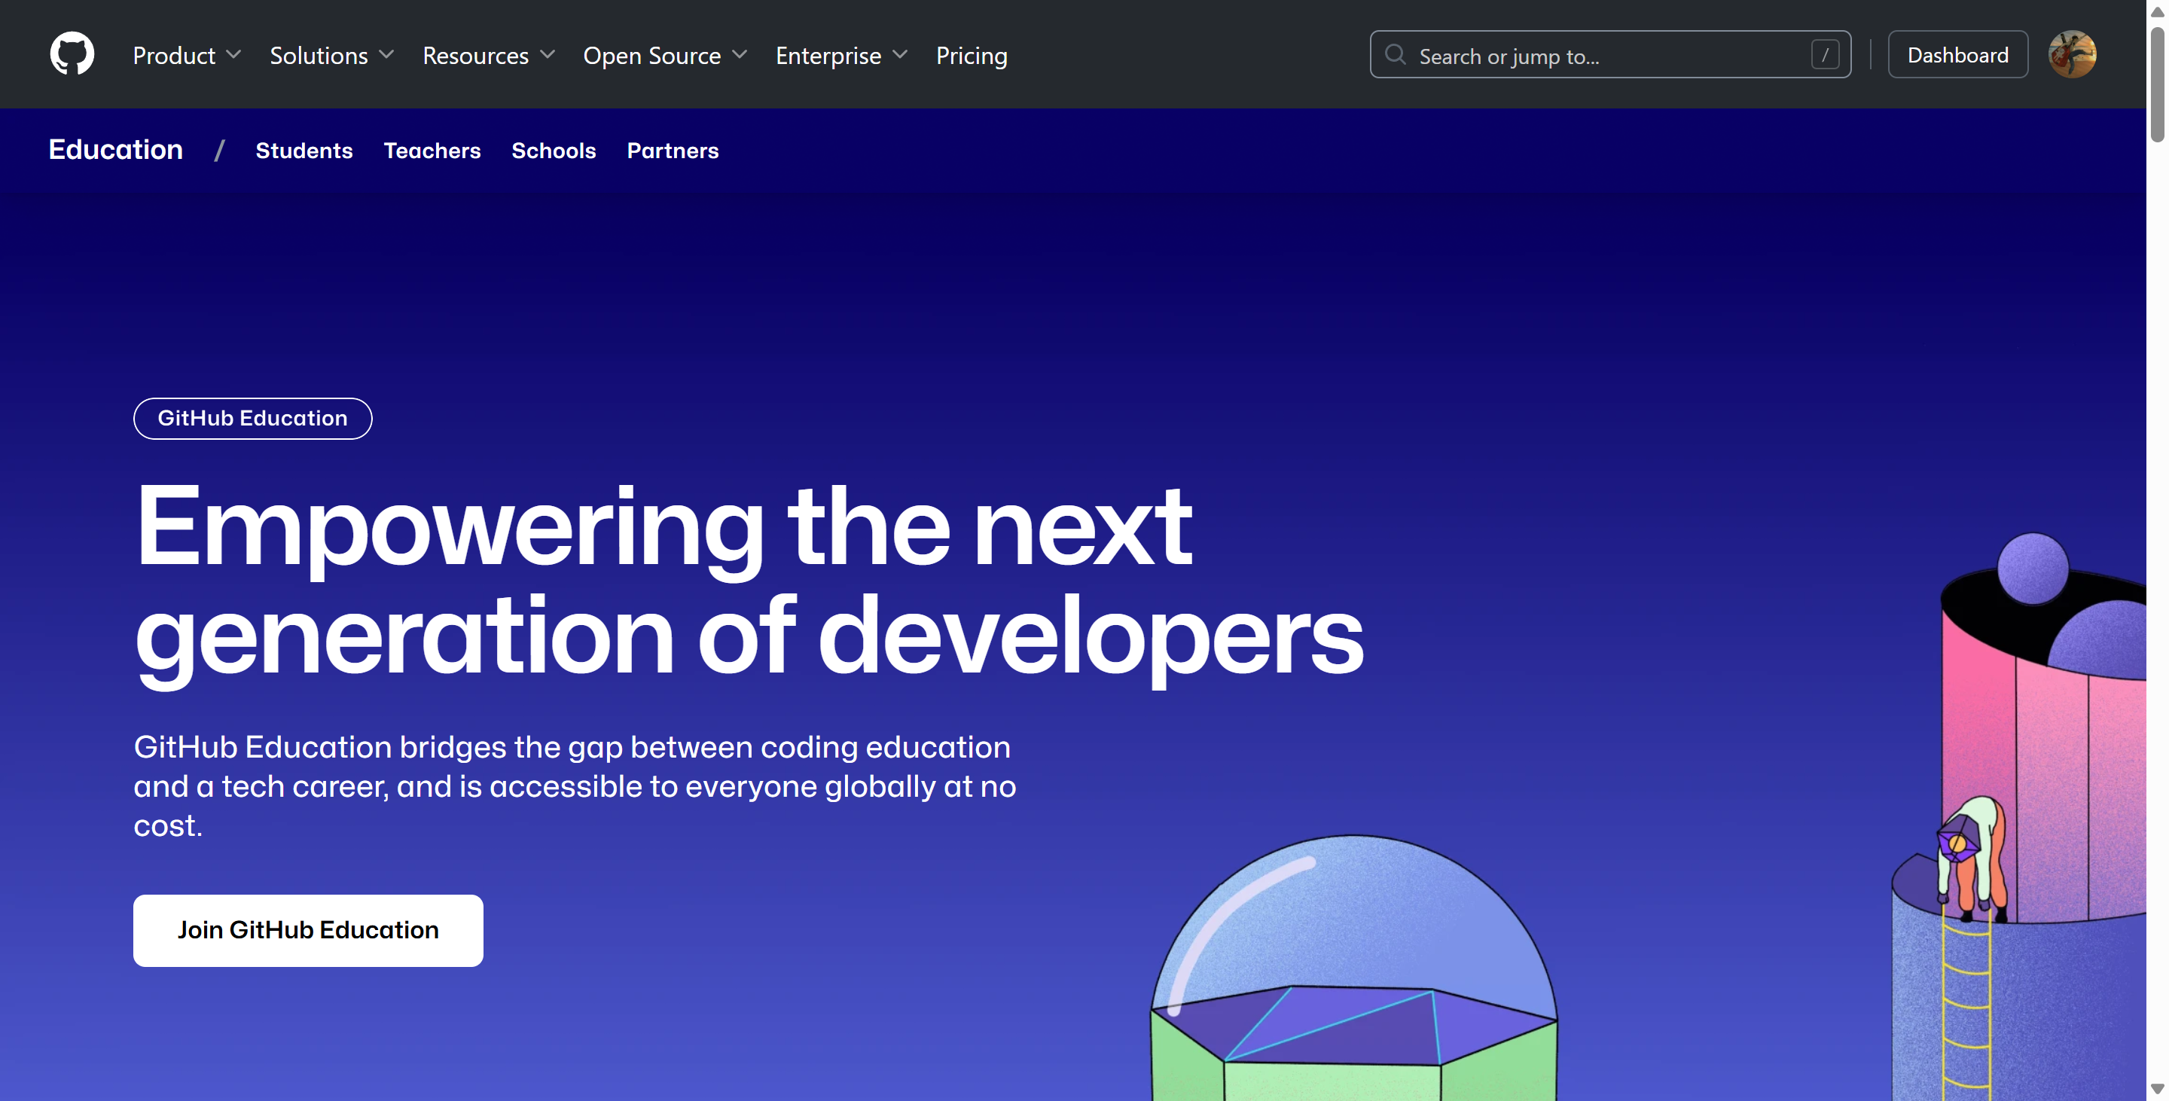
Task: Open the Partners section
Action: (x=672, y=151)
